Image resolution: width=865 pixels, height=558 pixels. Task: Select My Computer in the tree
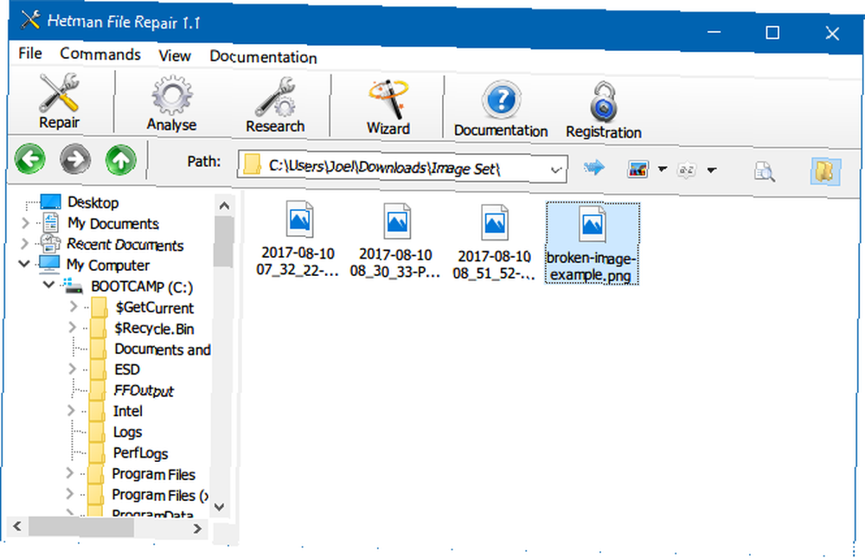[x=107, y=266]
